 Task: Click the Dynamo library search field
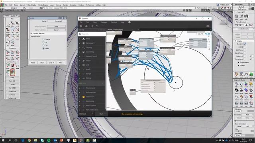pyautogui.click(x=92, y=34)
